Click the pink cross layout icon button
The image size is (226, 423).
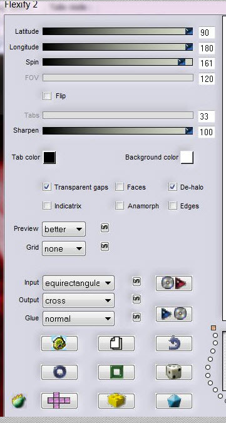pyautogui.click(x=59, y=400)
